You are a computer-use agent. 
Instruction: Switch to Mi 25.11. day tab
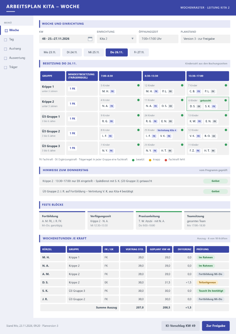tap(94, 52)
